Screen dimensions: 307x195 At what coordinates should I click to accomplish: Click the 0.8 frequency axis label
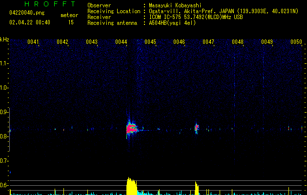click(x=4, y=136)
